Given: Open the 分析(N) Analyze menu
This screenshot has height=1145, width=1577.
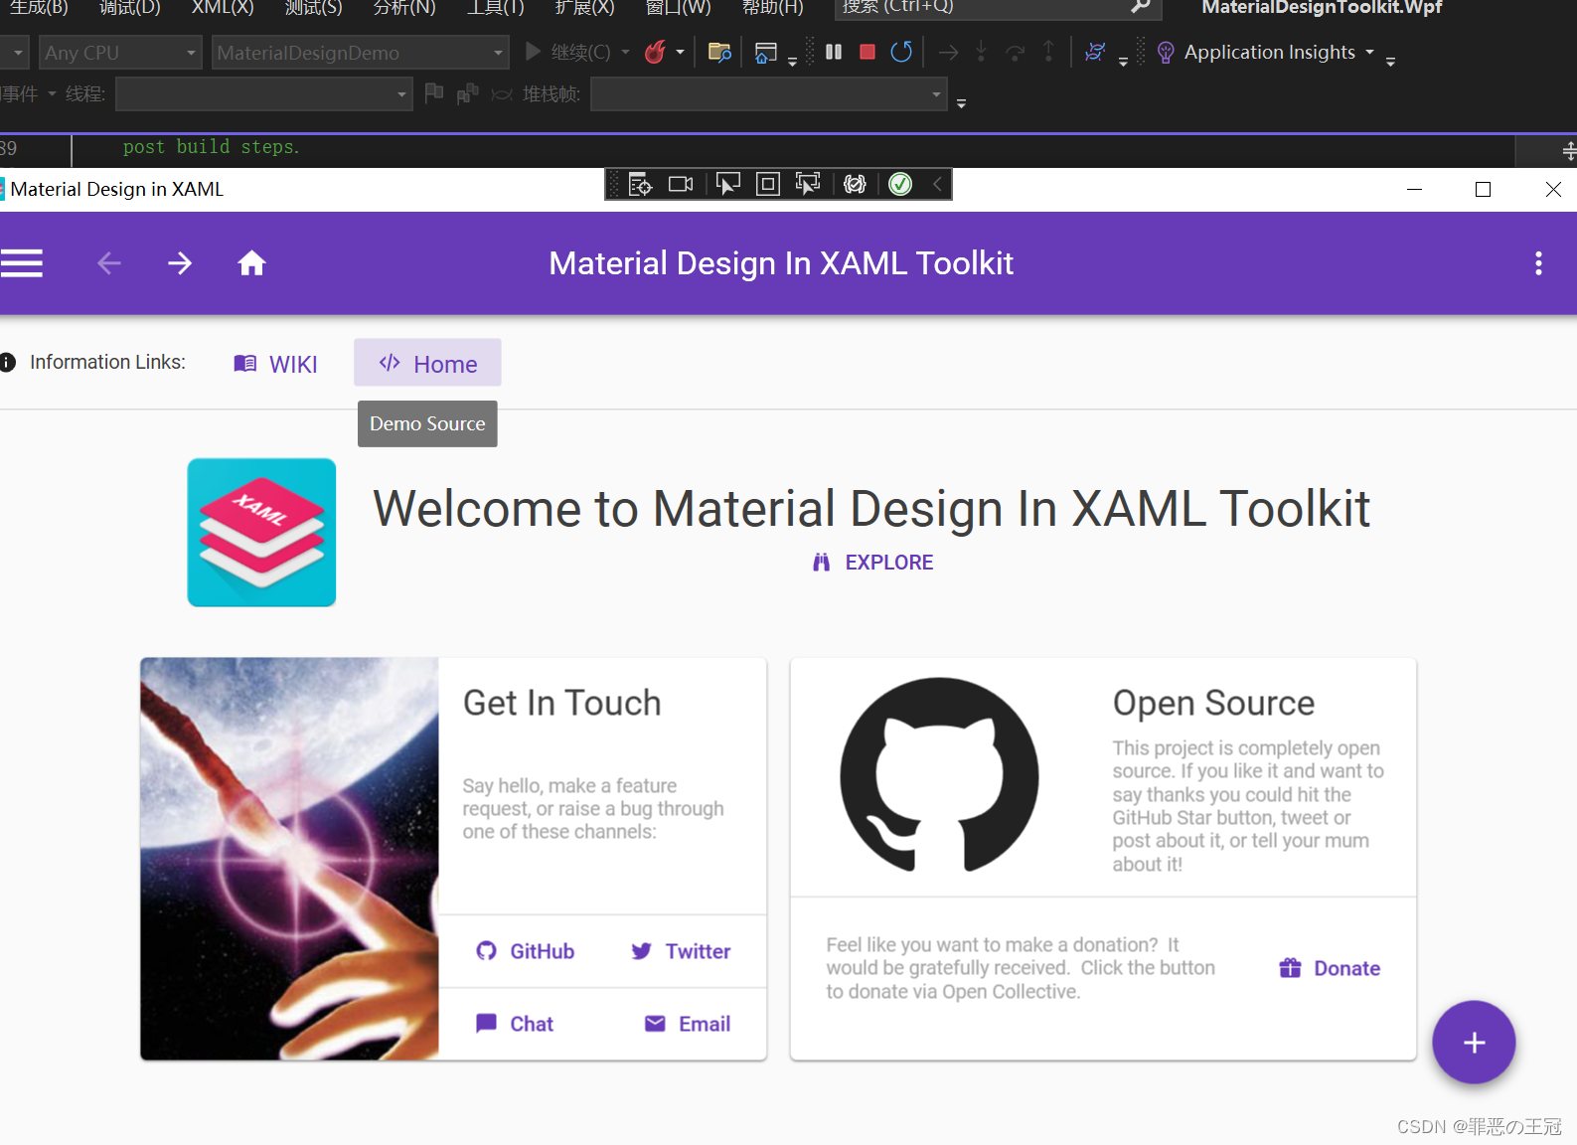Looking at the screenshot, I should pyautogui.click(x=404, y=7).
